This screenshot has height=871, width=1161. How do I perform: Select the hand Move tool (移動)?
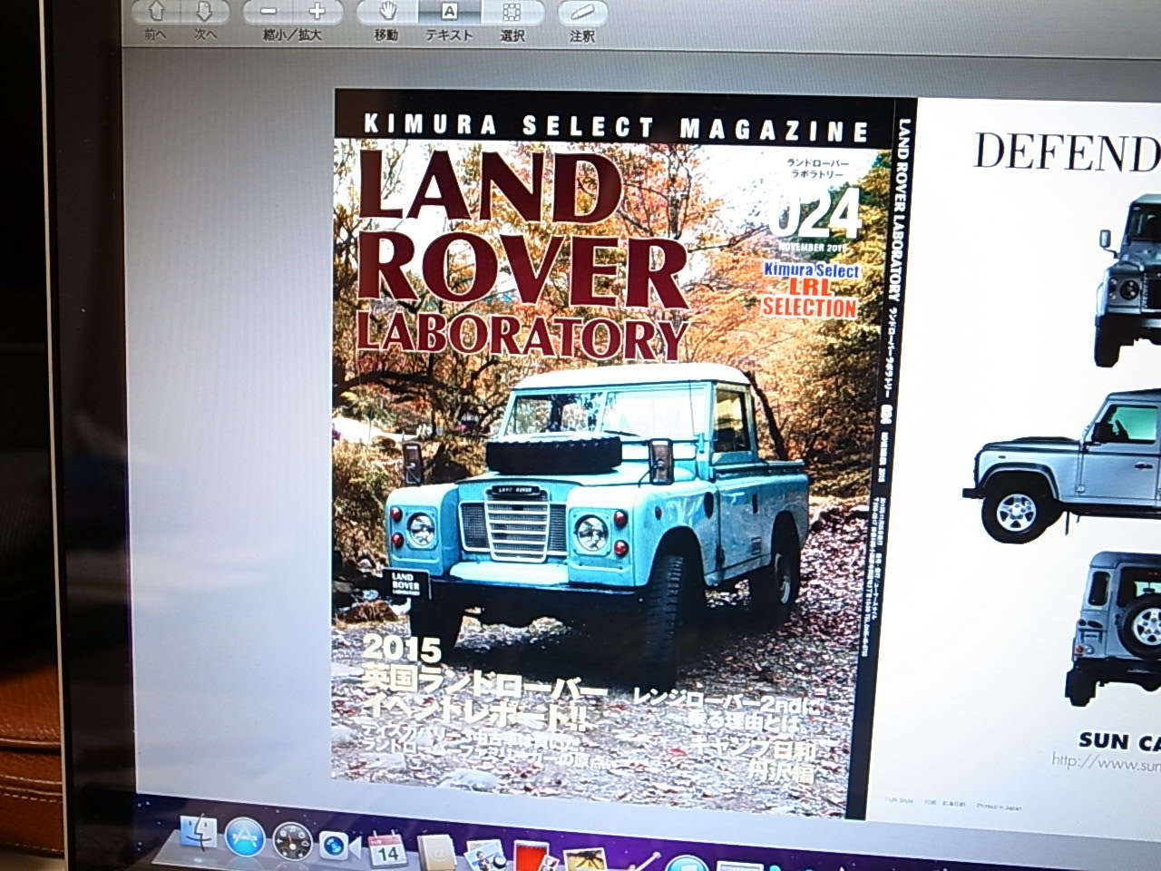387,13
